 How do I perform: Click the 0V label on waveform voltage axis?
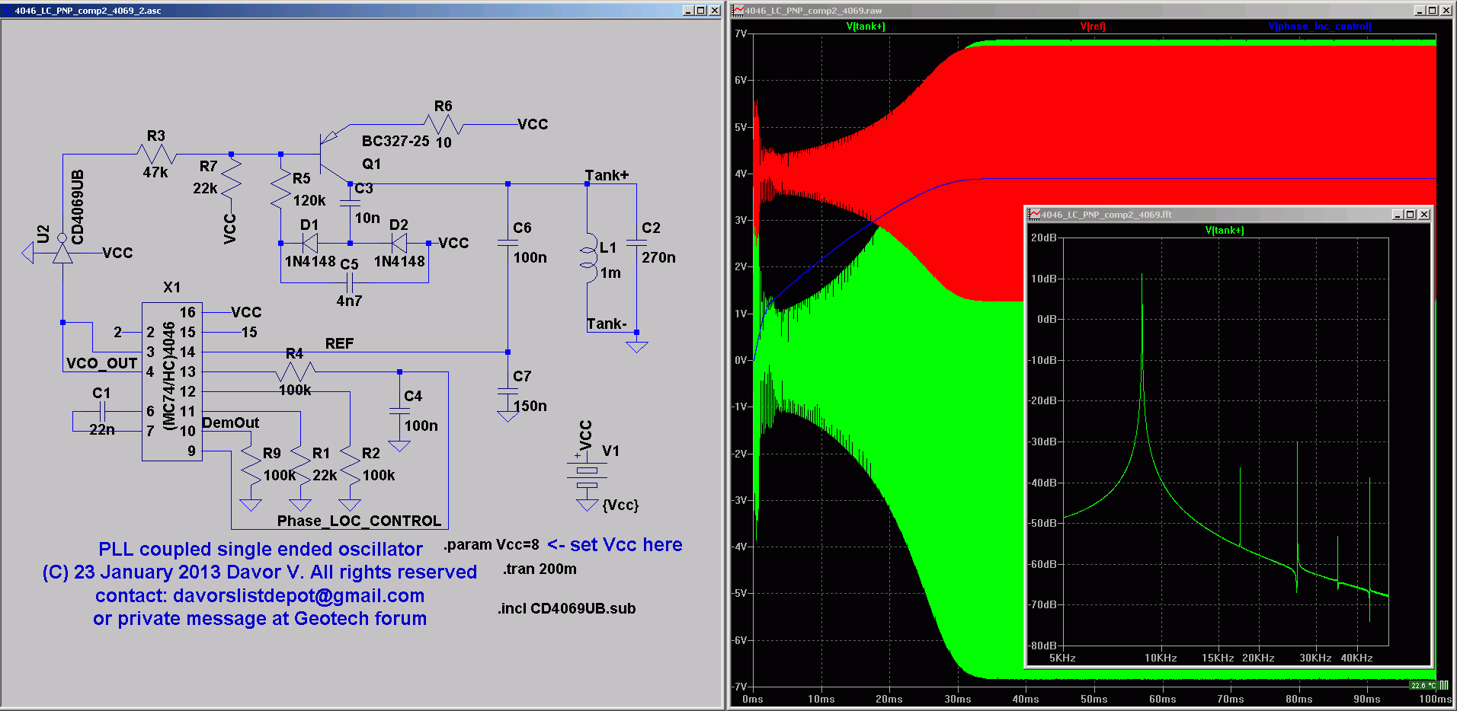(x=740, y=360)
